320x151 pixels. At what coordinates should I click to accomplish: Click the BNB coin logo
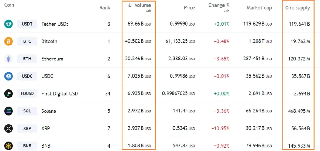pyautogui.click(x=8, y=146)
